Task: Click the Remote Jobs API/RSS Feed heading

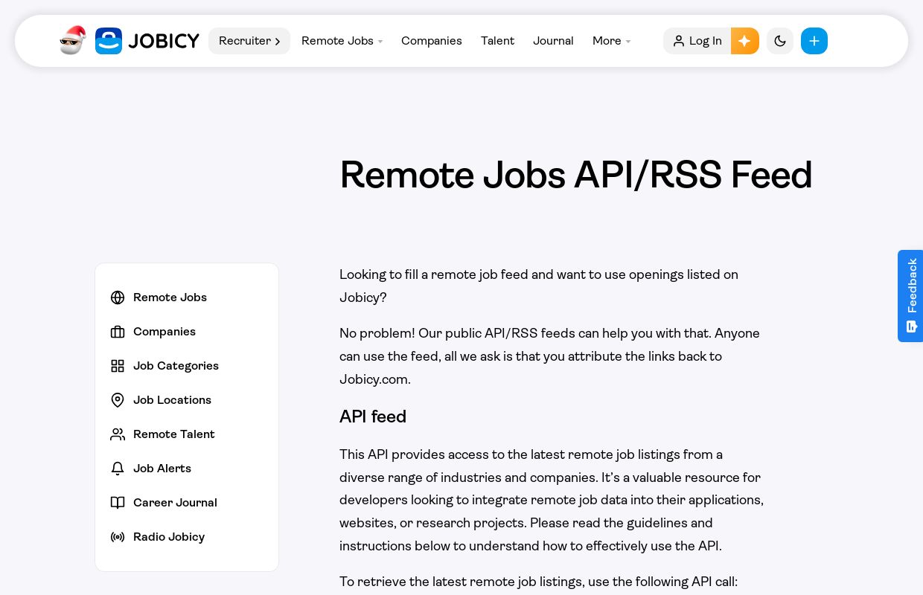Action: pos(576,175)
